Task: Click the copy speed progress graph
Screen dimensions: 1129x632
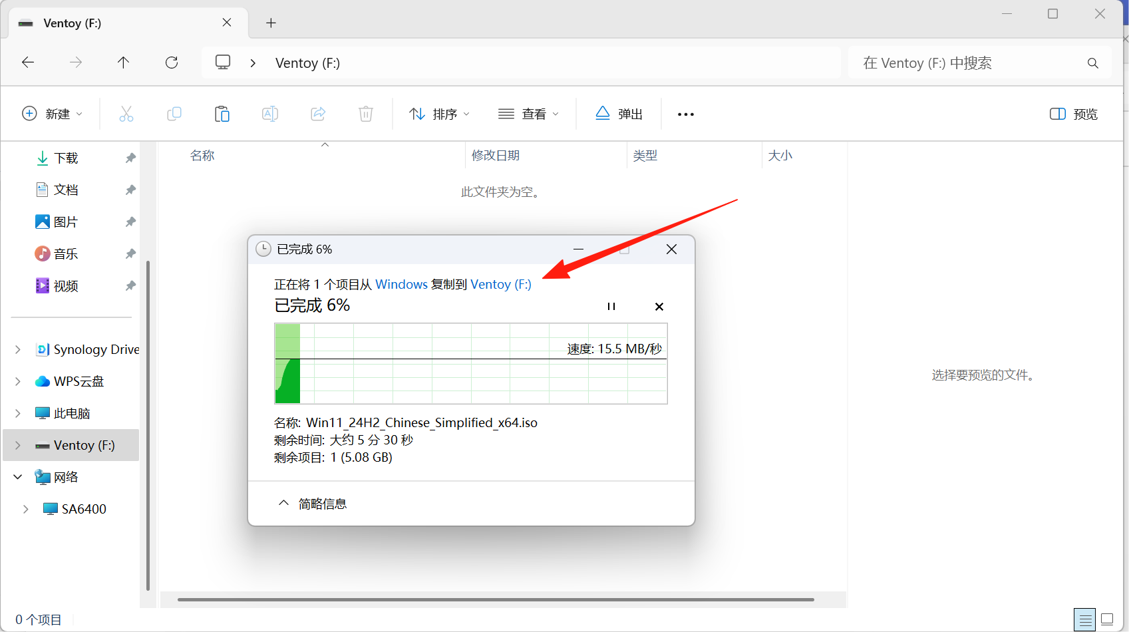Action: click(471, 363)
